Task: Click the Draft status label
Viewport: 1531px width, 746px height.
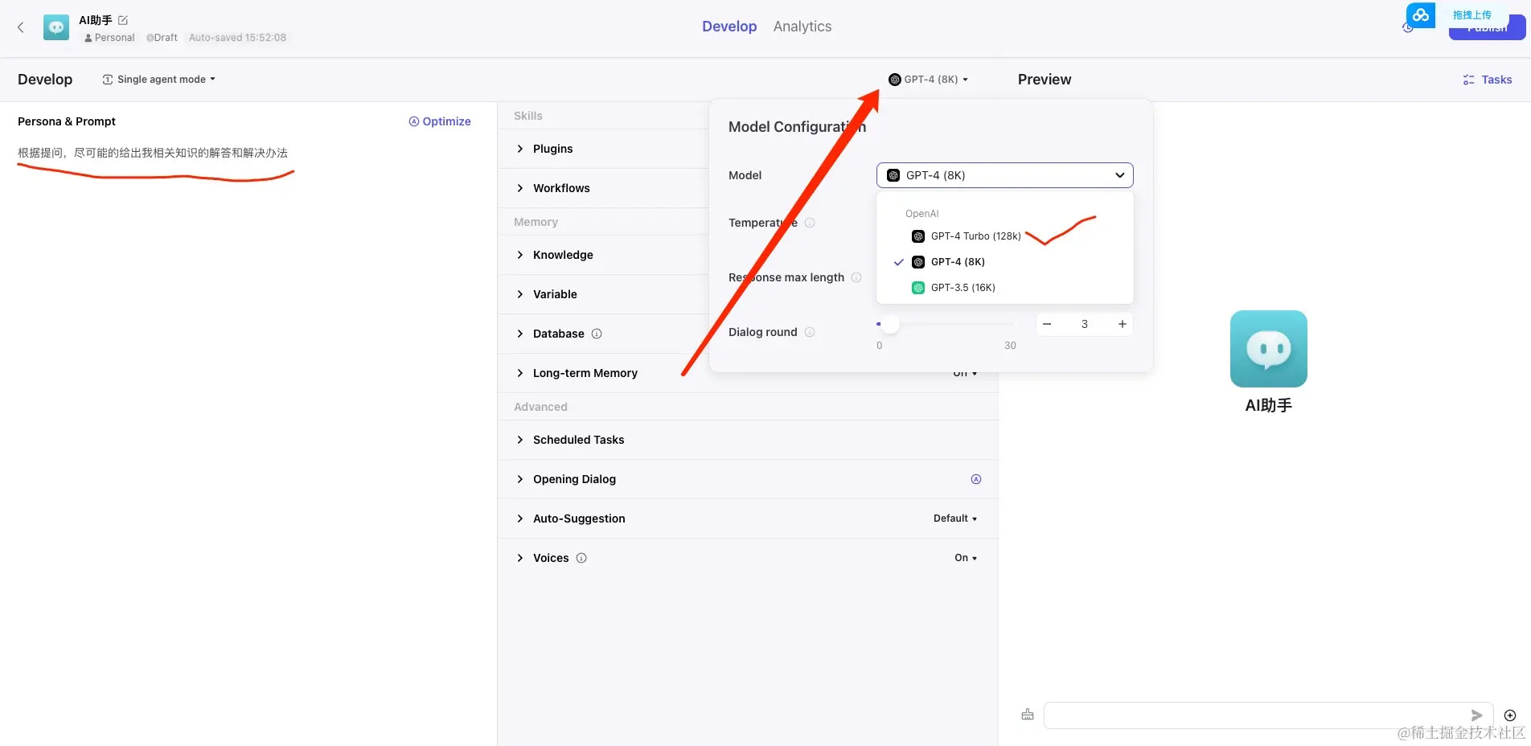Action: (x=162, y=38)
